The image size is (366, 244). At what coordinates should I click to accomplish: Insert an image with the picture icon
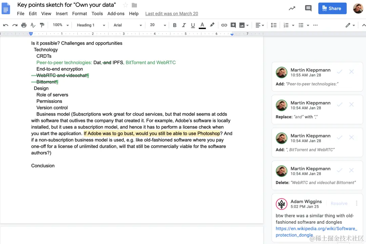242,25
